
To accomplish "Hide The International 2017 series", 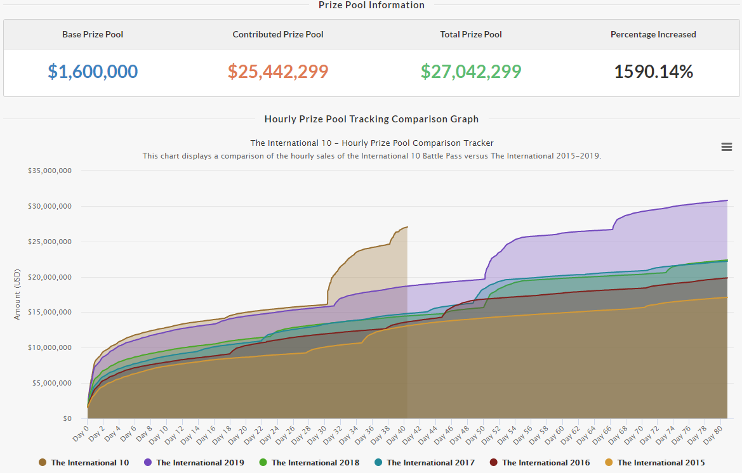I will point(430,463).
